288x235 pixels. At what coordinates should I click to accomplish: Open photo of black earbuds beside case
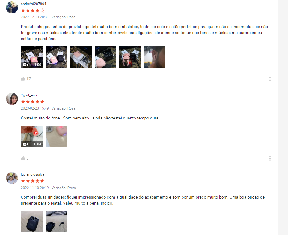click(56, 222)
